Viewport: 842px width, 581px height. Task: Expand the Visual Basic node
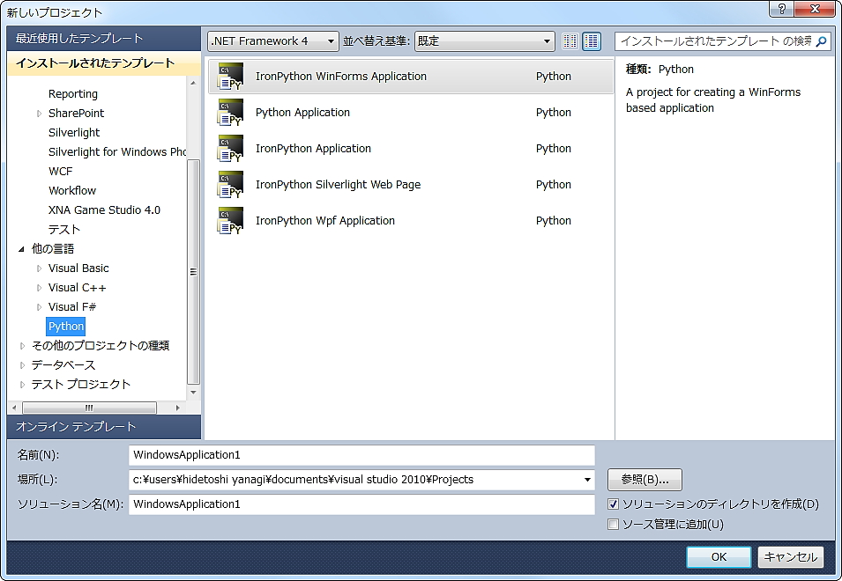tap(39, 268)
